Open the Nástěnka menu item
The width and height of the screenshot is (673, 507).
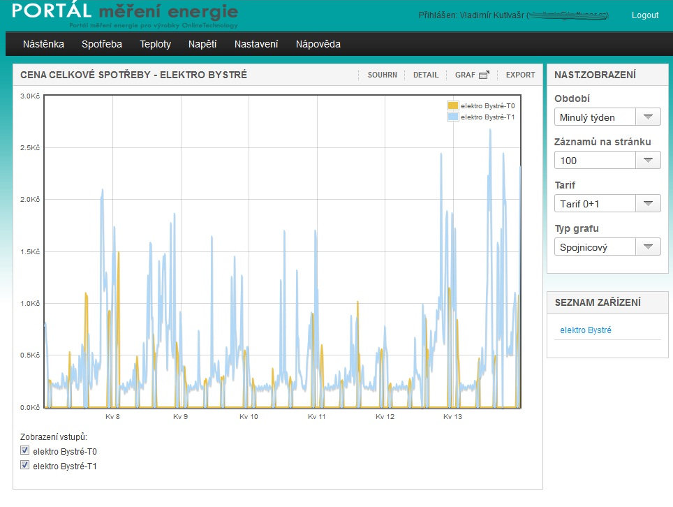(x=43, y=44)
